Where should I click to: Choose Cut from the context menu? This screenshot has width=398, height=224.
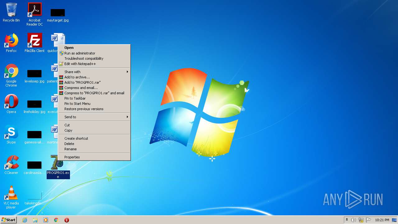click(x=94, y=125)
